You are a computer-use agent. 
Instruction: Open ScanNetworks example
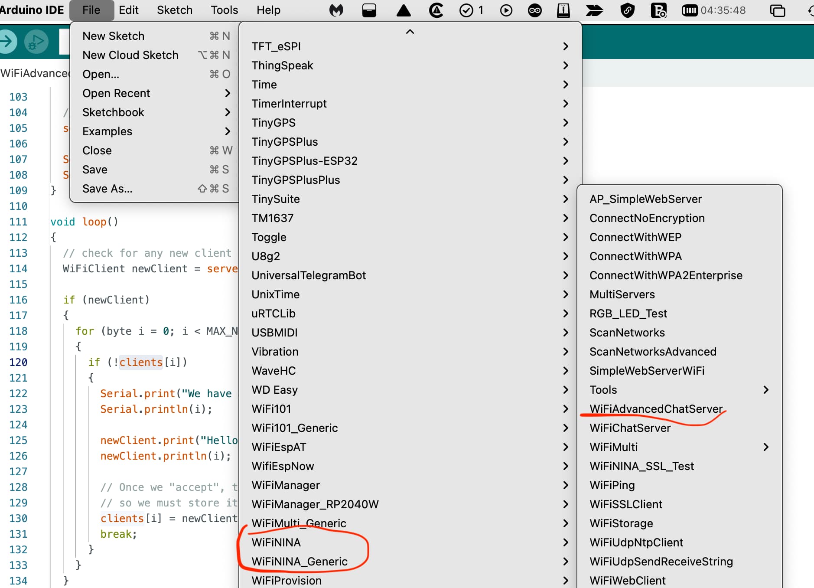point(680,333)
